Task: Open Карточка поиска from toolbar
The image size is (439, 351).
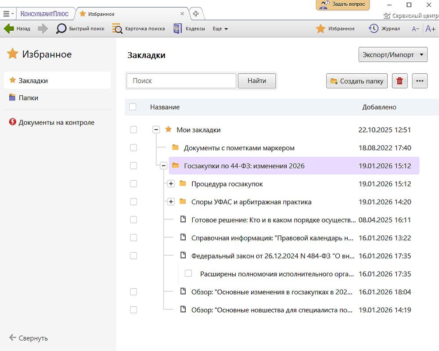Action: [118, 29]
